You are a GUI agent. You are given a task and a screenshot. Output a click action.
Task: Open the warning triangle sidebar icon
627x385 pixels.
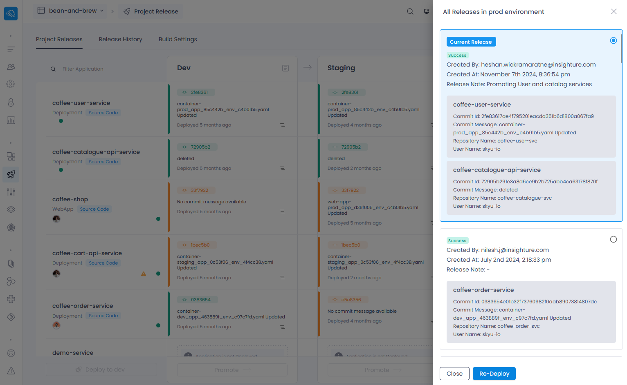coord(11,371)
